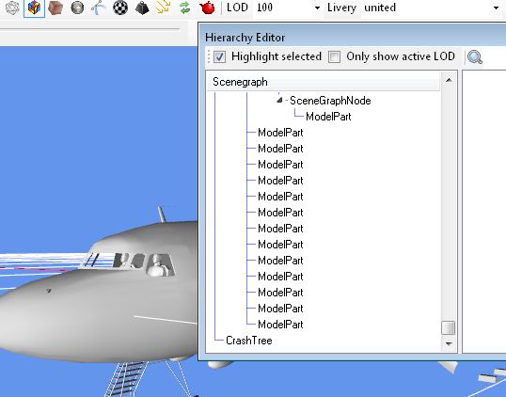Select the last ModelPart directly above CrashTree

click(280, 325)
